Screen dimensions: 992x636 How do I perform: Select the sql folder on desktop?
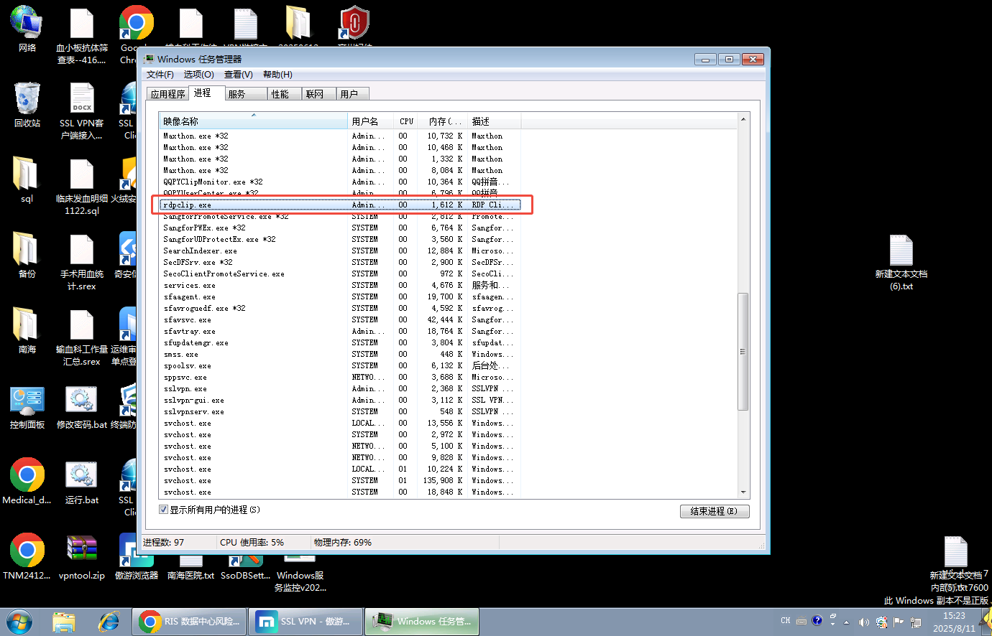pyautogui.click(x=27, y=180)
